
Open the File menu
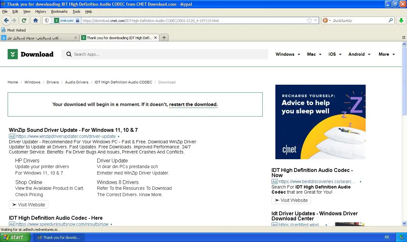click(x=5, y=11)
